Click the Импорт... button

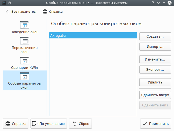point(155,46)
